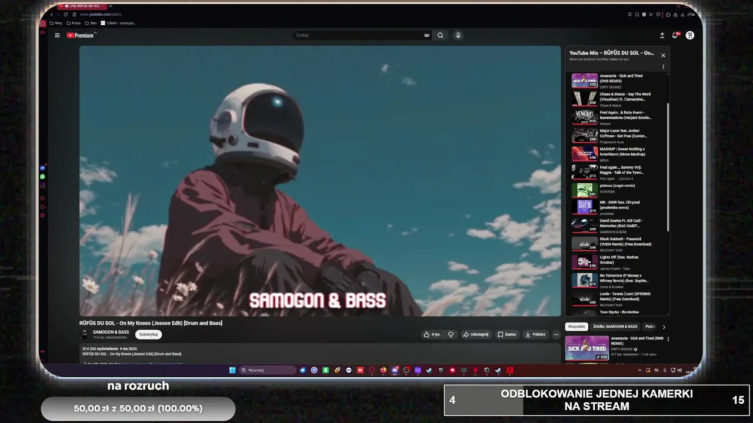The height and width of the screenshot is (423, 753).
Task: Open the YouTube hamburger guide menu
Action: [x=57, y=35]
